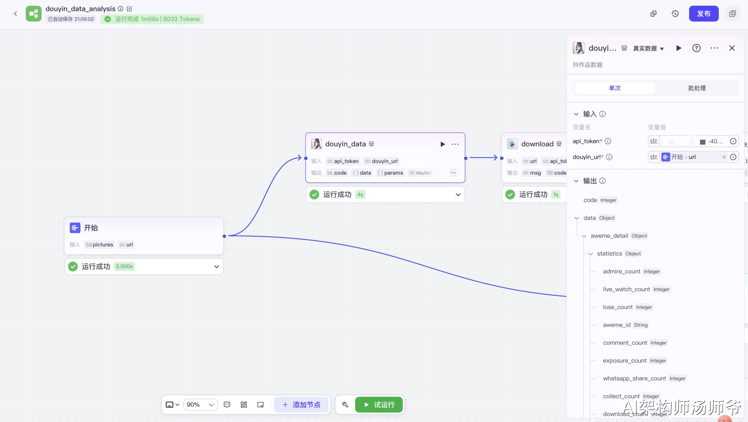
Task: Expand 开始 node run result chevron
Action: tap(216, 266)
